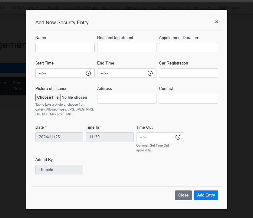253x218 pixels.
Task: Focus the Name text field
Action: [65, 48]
